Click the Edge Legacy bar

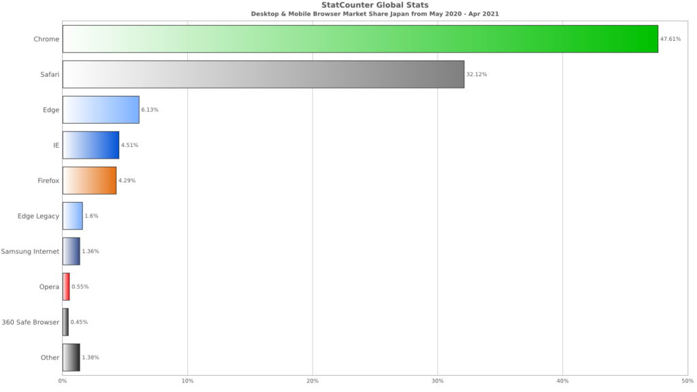tap(72, 216)
